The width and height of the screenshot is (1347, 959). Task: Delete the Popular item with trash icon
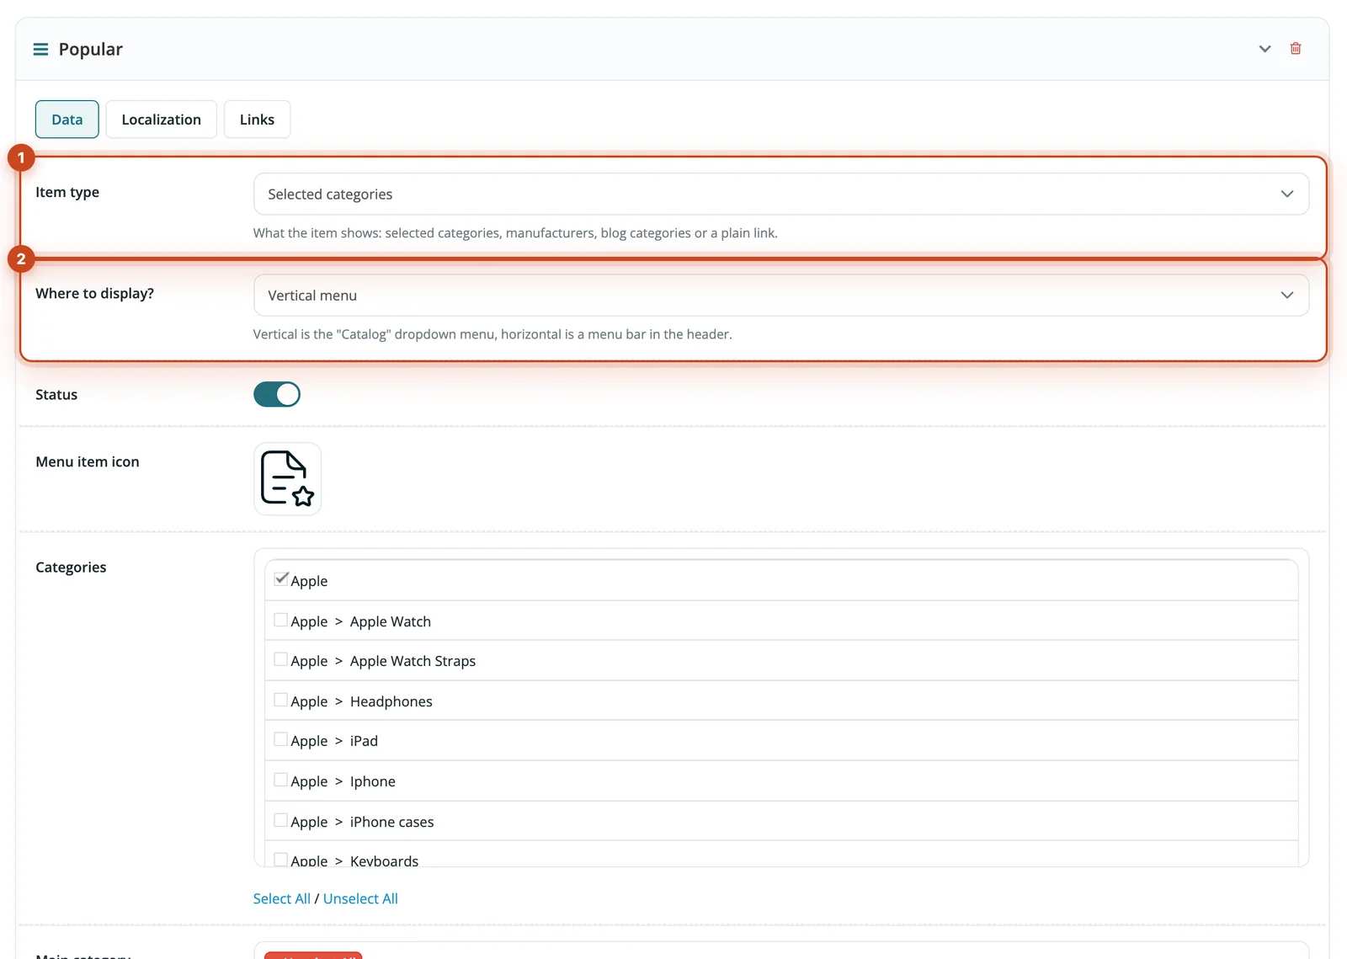(1296, 49)
